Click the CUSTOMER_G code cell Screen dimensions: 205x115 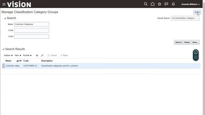[31, 66]
